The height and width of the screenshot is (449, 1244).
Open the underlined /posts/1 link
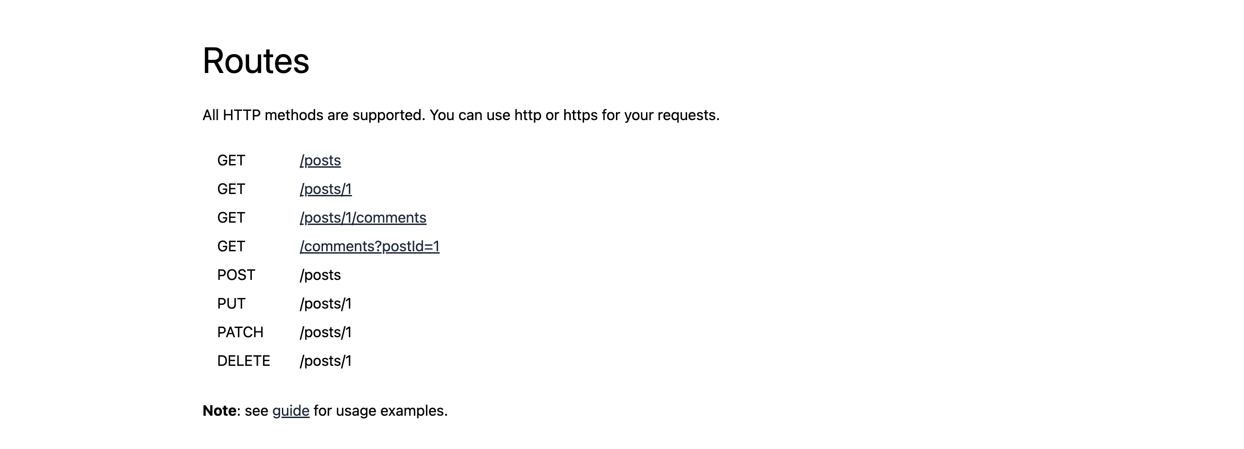click(x=325, y=189)
